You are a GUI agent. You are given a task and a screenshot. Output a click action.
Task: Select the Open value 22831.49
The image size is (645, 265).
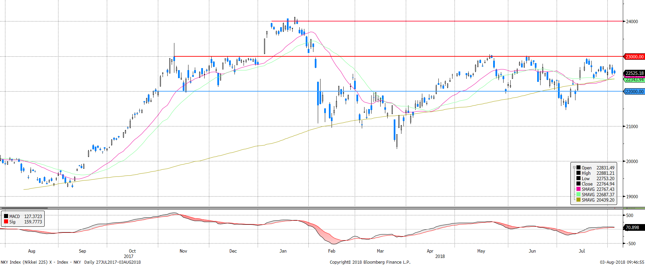[605, 168]
